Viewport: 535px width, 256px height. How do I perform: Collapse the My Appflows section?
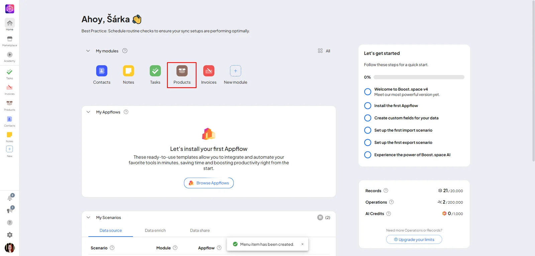tap(88, 112)
